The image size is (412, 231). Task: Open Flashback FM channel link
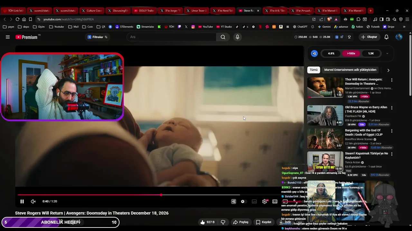353,116
